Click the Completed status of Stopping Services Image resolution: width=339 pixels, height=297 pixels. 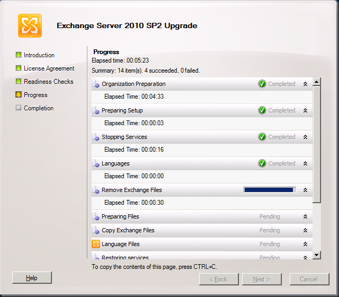pyautogui.click(x=282, y=137)
